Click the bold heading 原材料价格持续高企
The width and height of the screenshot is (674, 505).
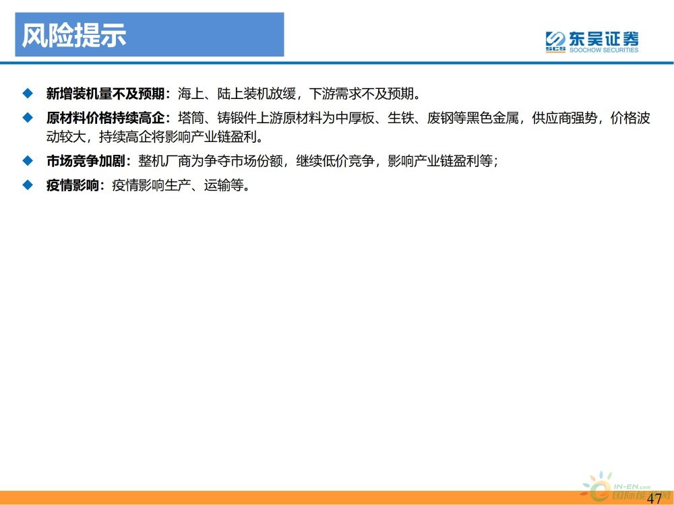(105, 118)
